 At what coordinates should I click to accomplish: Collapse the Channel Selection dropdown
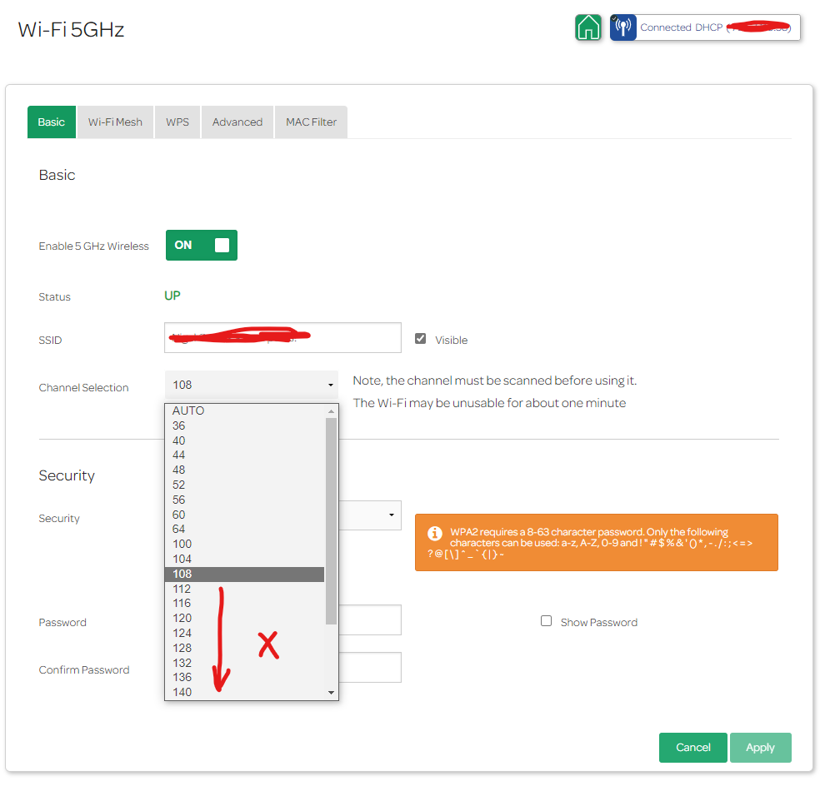(251, 385)
